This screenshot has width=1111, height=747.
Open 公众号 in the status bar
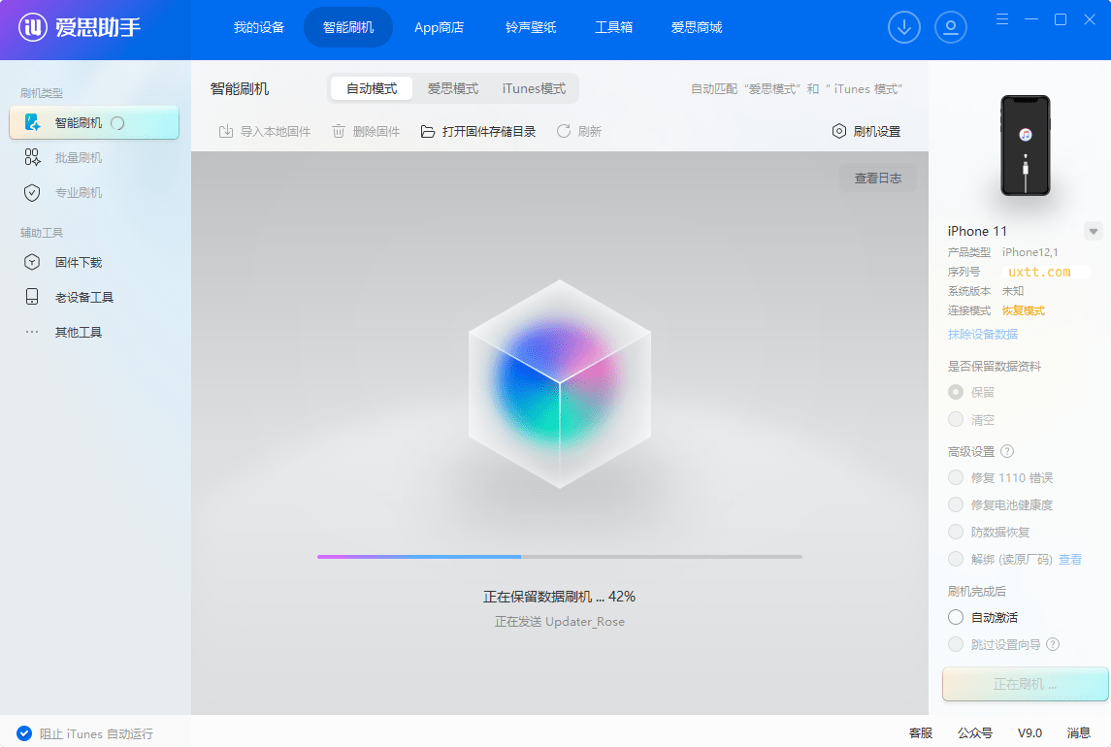[x=975, y=732]
